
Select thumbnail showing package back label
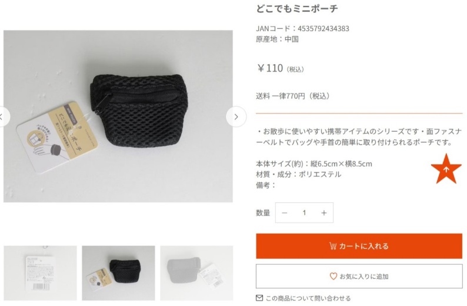(x=40, y=273)
